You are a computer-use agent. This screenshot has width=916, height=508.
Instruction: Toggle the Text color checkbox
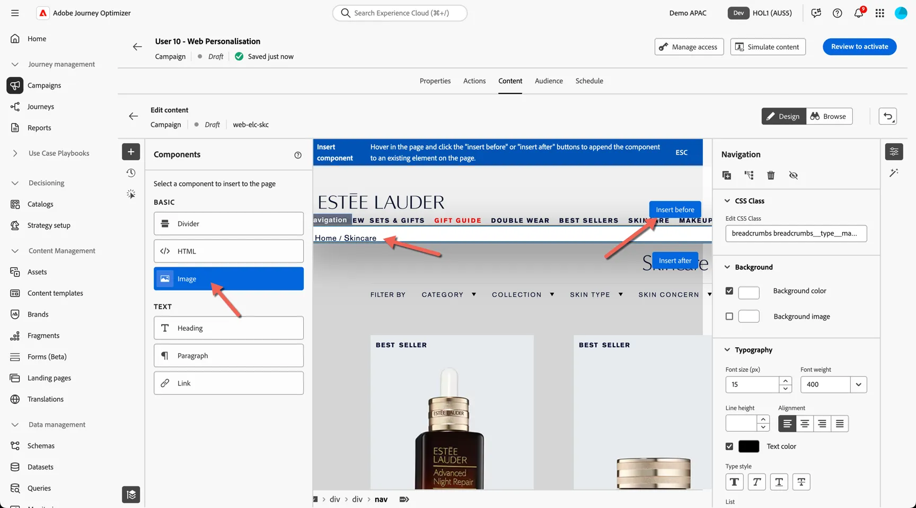(729, 446)
